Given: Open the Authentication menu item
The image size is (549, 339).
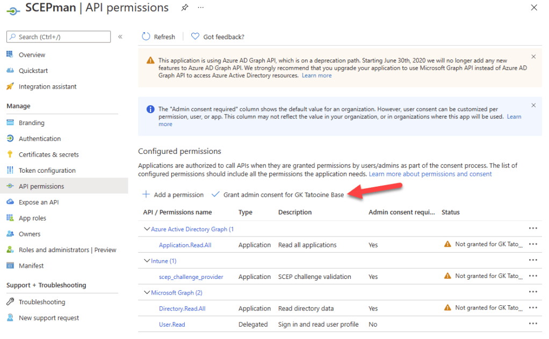Looking at the screenshot, I should 40,138.
